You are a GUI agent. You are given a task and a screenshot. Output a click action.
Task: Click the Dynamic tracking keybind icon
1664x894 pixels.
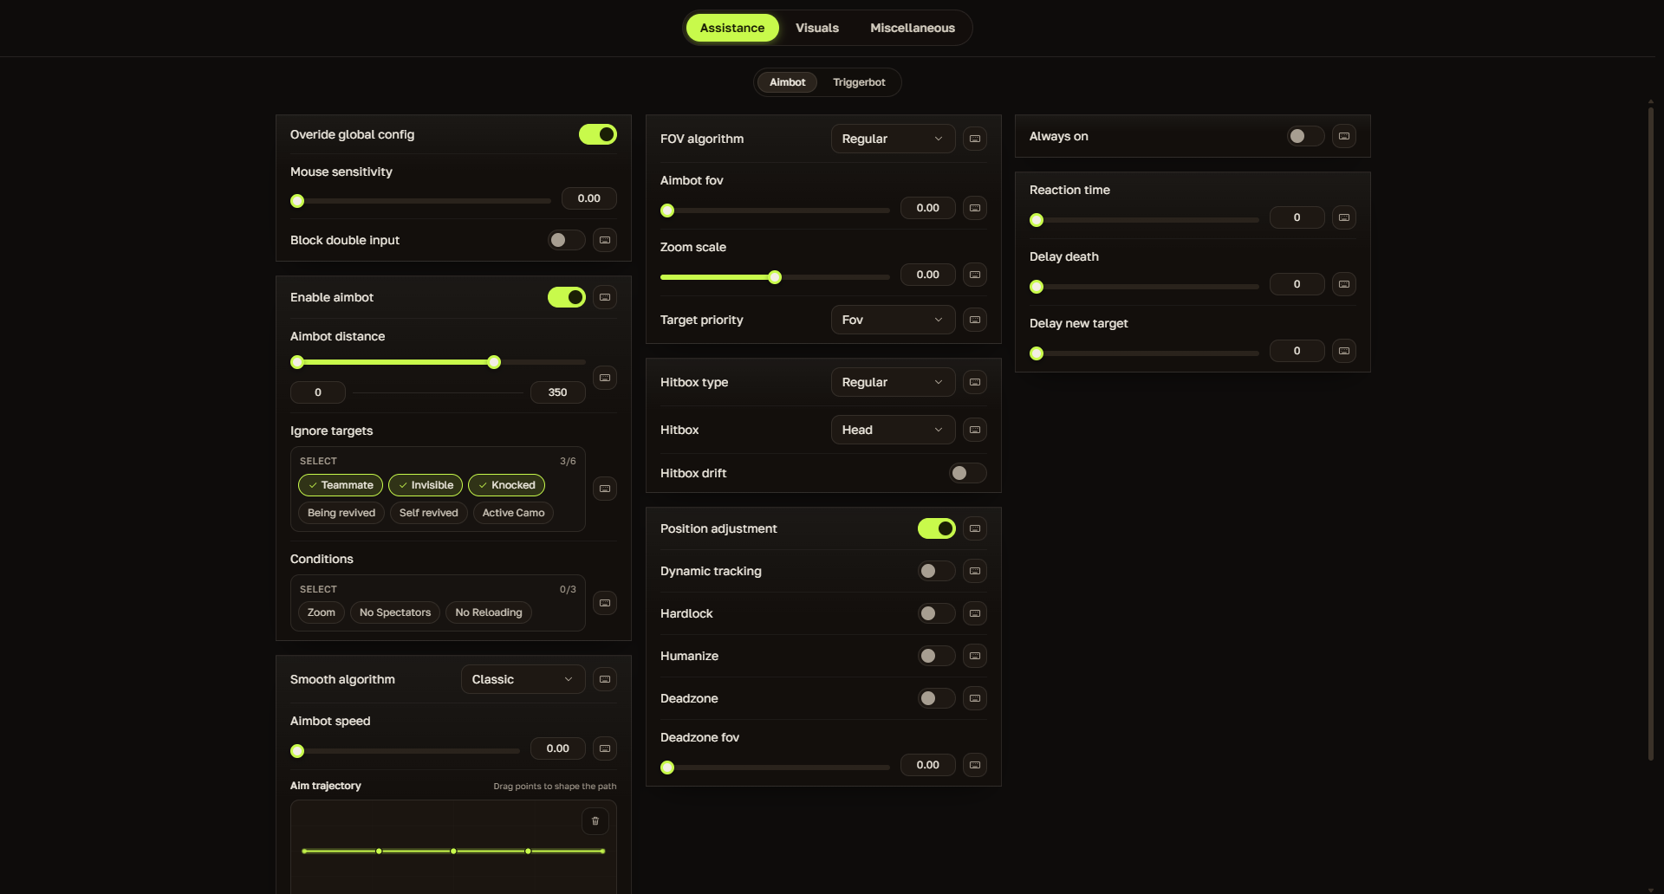click(975, 571)
